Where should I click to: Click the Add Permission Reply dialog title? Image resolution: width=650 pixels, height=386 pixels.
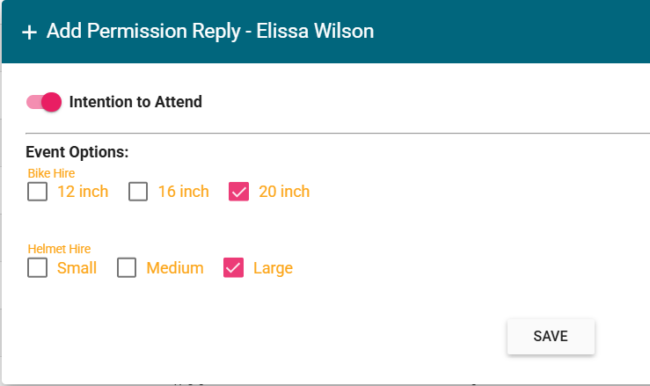pyautogui.click(x=210, y=32)
